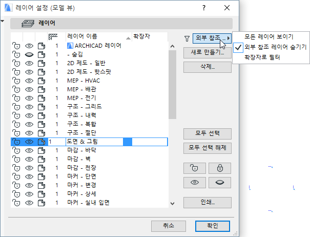Click the ARCHICAD icon beside ARCHICAD 레이어 name
This screenshot has width=310, height=237.
click(x=70, y=46)
